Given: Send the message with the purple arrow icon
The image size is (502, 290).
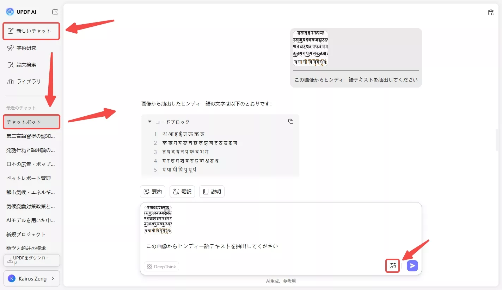Looking at the screenshot, I should [x=412, y=266].
